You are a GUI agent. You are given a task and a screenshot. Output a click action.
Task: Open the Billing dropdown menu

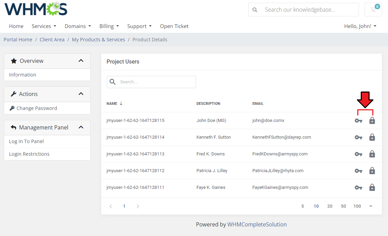109,26
